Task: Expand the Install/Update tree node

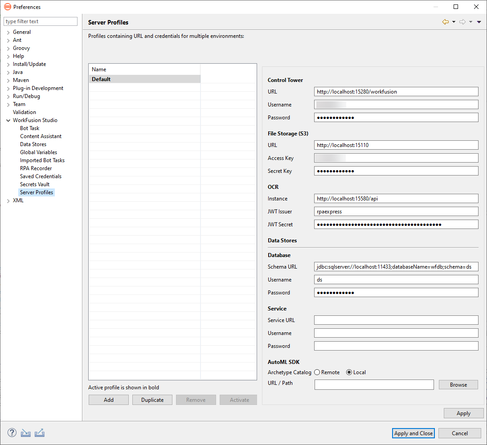Action: click(8, 64)
